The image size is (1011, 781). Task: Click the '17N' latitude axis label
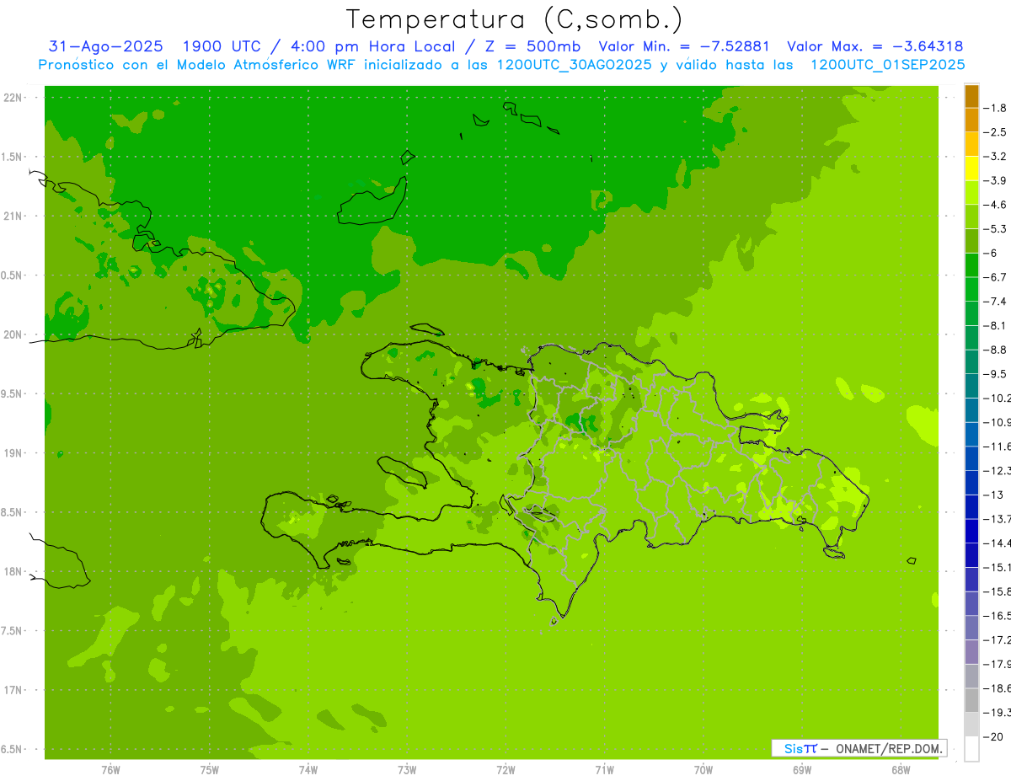(x=13, y=690)
